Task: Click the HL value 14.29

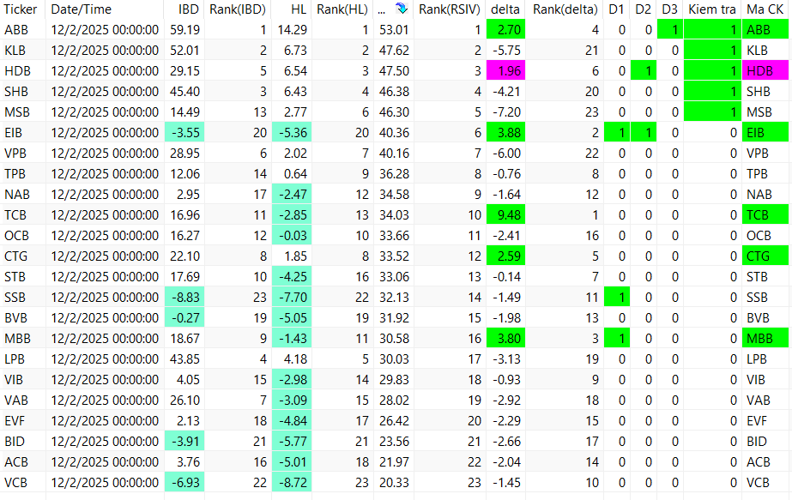Action: coord(293,30)
